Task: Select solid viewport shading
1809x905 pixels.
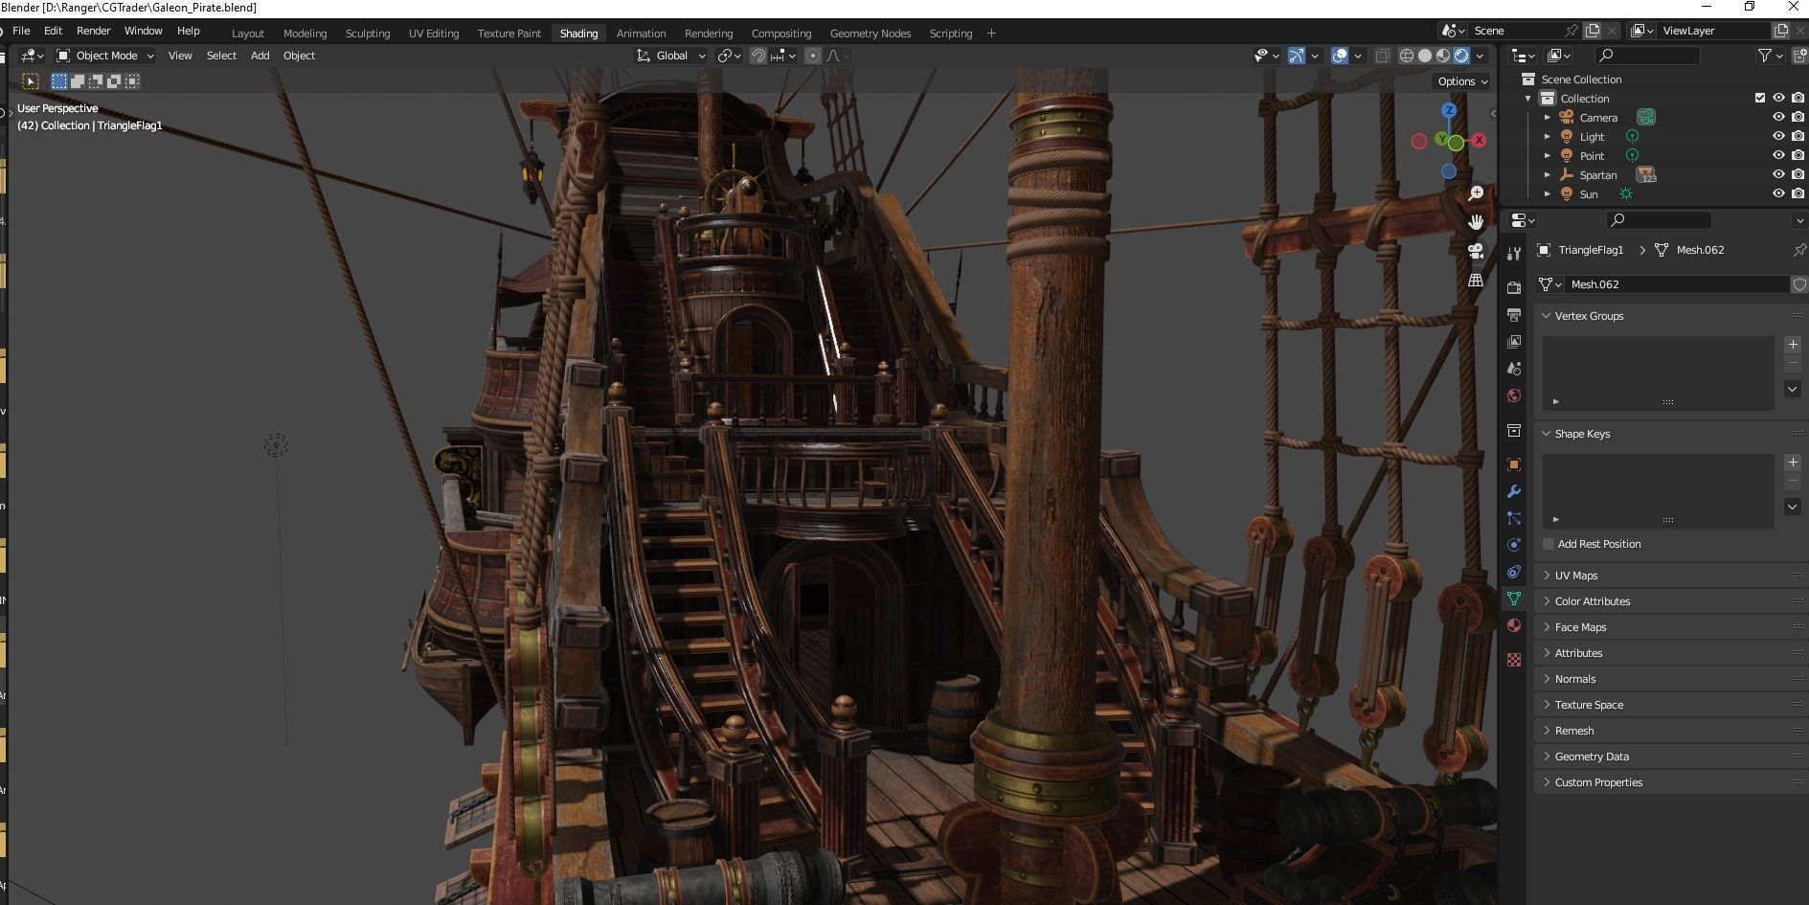Action: 1425,56
